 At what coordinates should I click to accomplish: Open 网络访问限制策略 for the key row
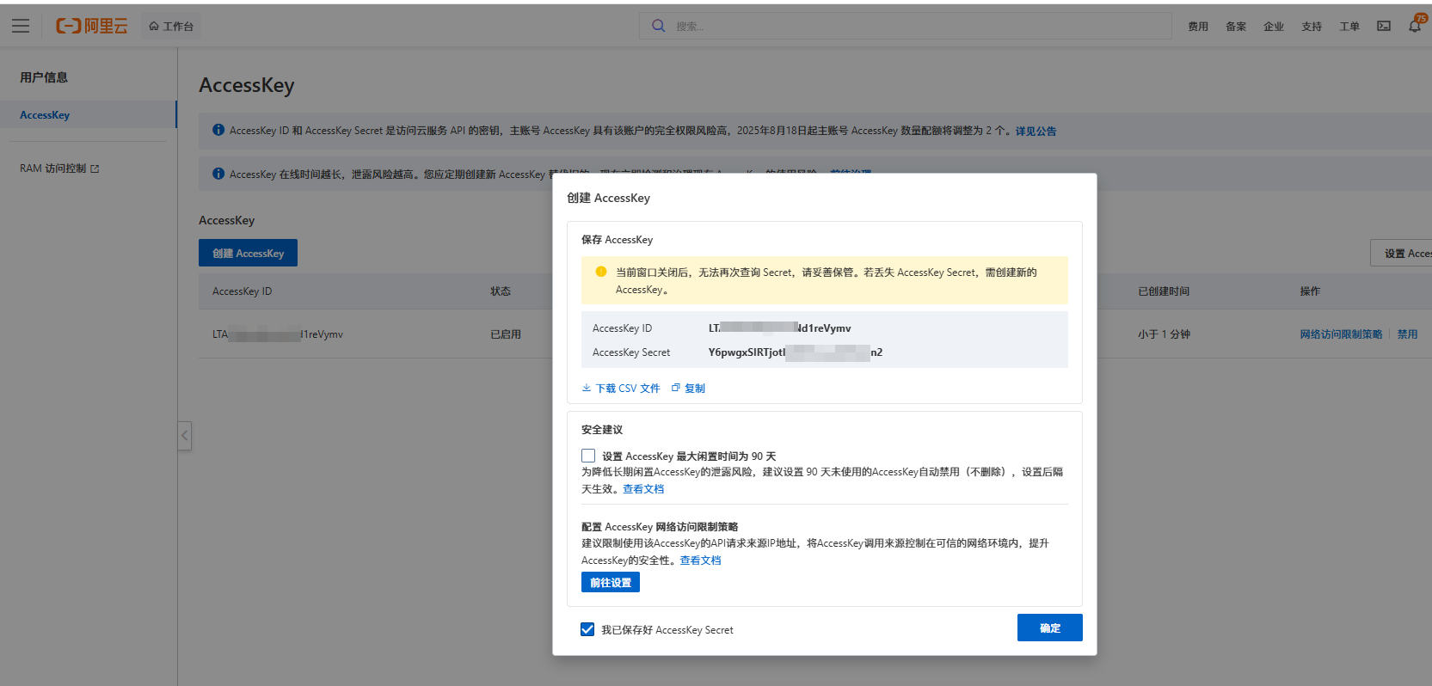[x=1341, y=334]
